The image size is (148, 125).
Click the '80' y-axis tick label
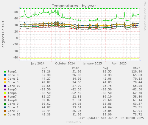pos(16,12)
